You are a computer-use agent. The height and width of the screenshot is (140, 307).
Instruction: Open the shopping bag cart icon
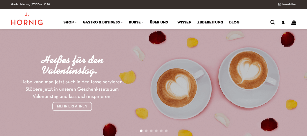(x=293, y=22)
